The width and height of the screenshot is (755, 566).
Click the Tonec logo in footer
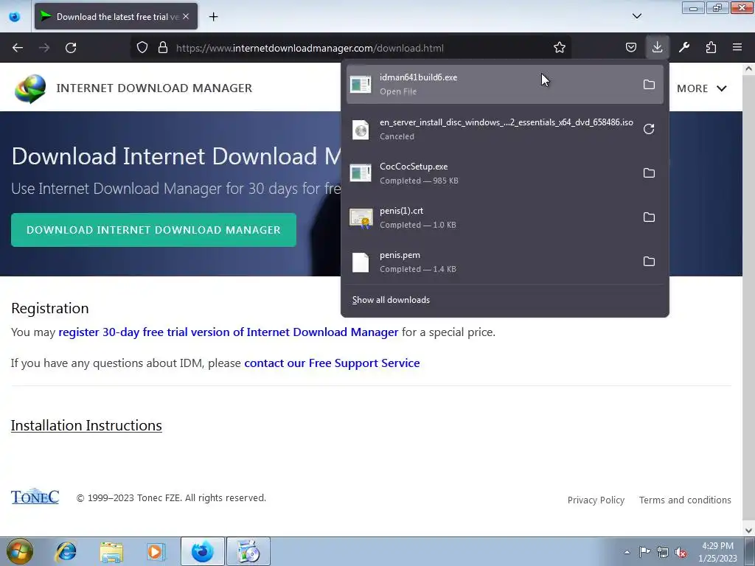point(35,496)
